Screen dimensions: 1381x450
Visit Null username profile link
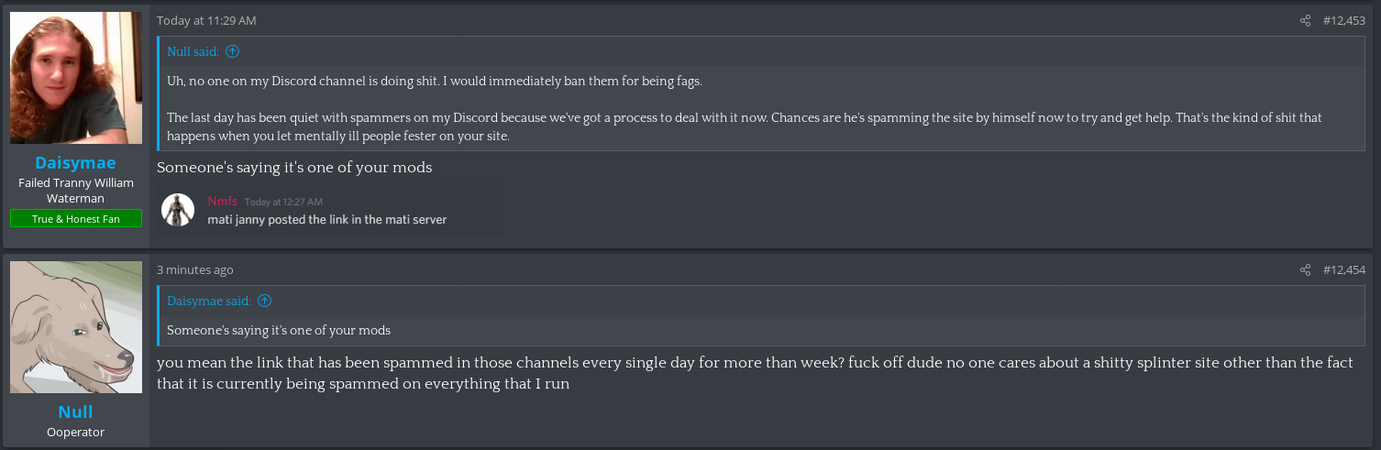tap(75, 412)
